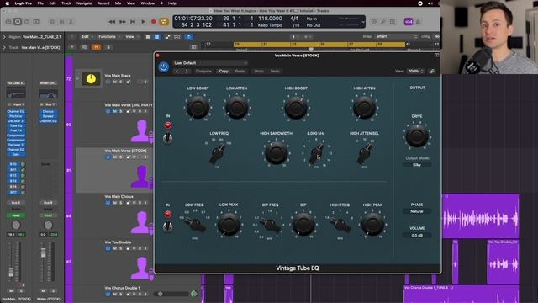Open the Snap Smart dropdown
The width and height of the screenshot is (538, 303).
[x=396, y=36]
